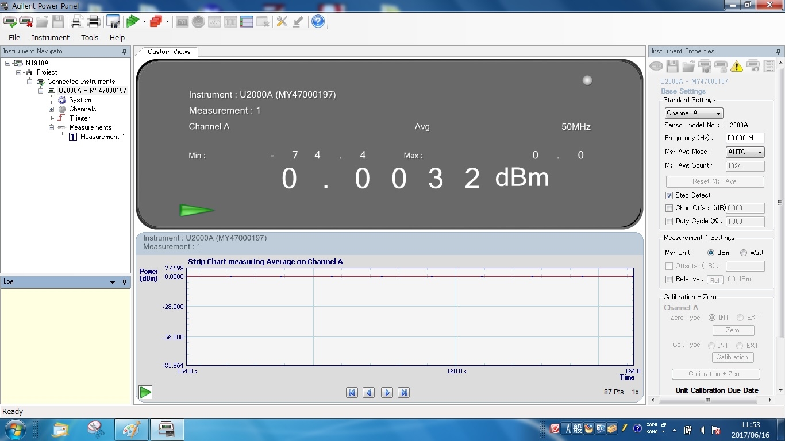The image size is (785, 441).
Task: Select the INT Zero Type radio button
Action: [712, 318]
